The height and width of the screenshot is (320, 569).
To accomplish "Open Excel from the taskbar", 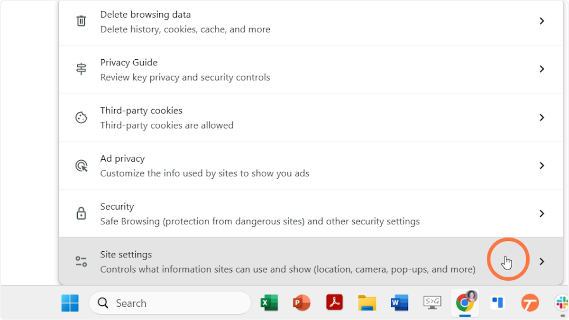I will tap(269, 303).
